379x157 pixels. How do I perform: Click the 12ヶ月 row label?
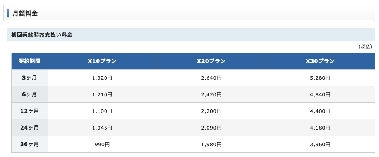tap(29, 111)
